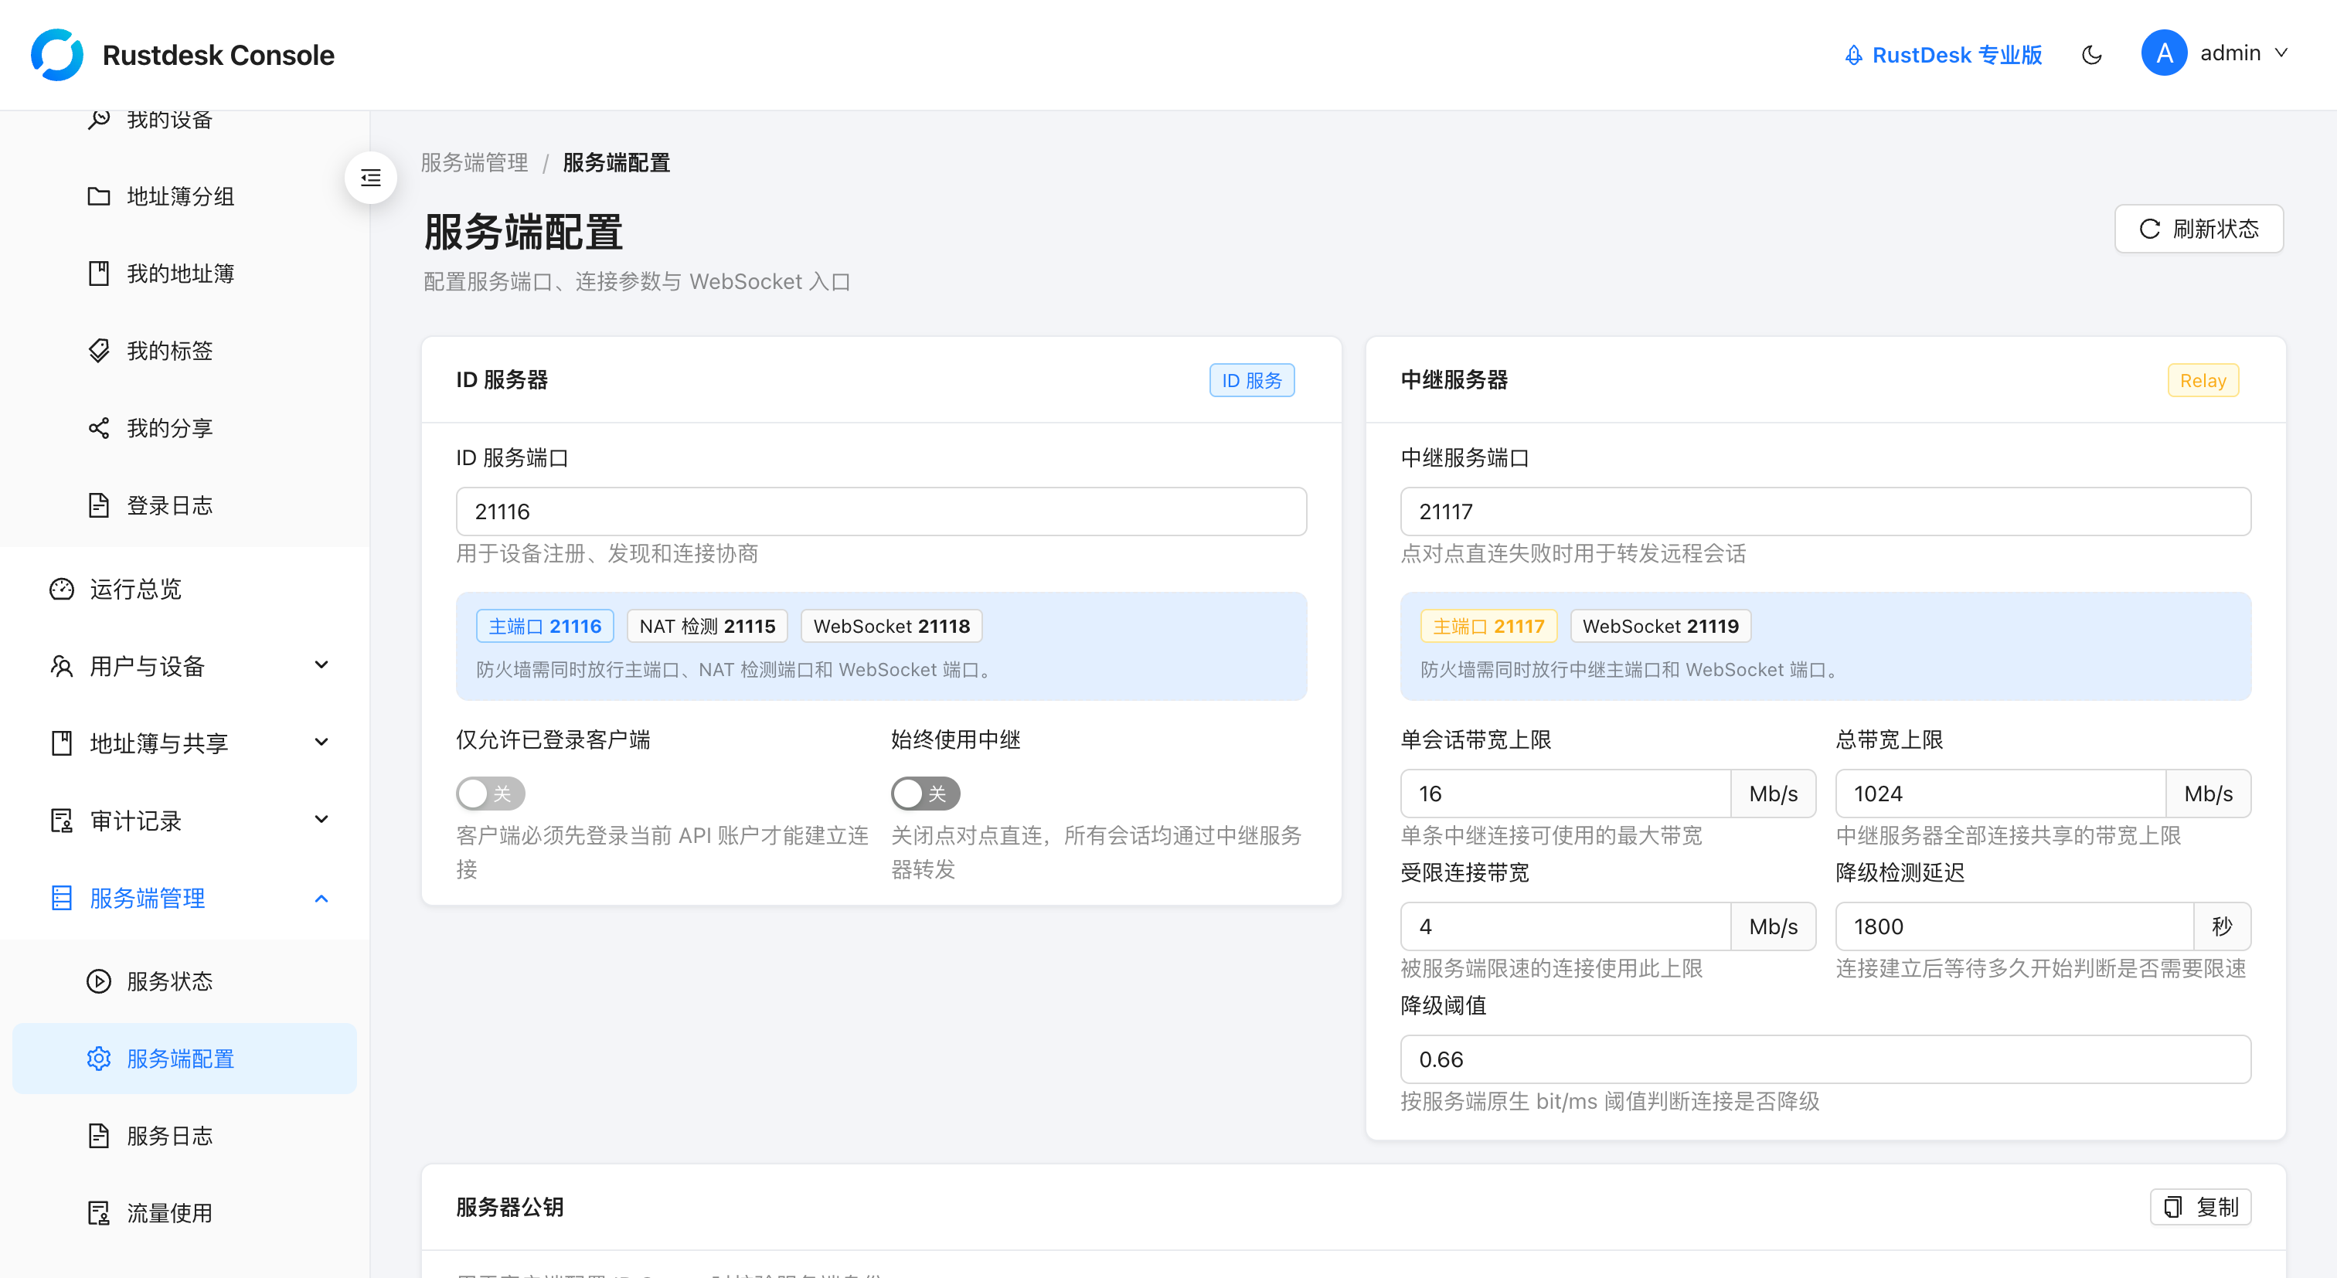
Task: Click the book icon for 我的地址簿
Action: click(99, 273)
